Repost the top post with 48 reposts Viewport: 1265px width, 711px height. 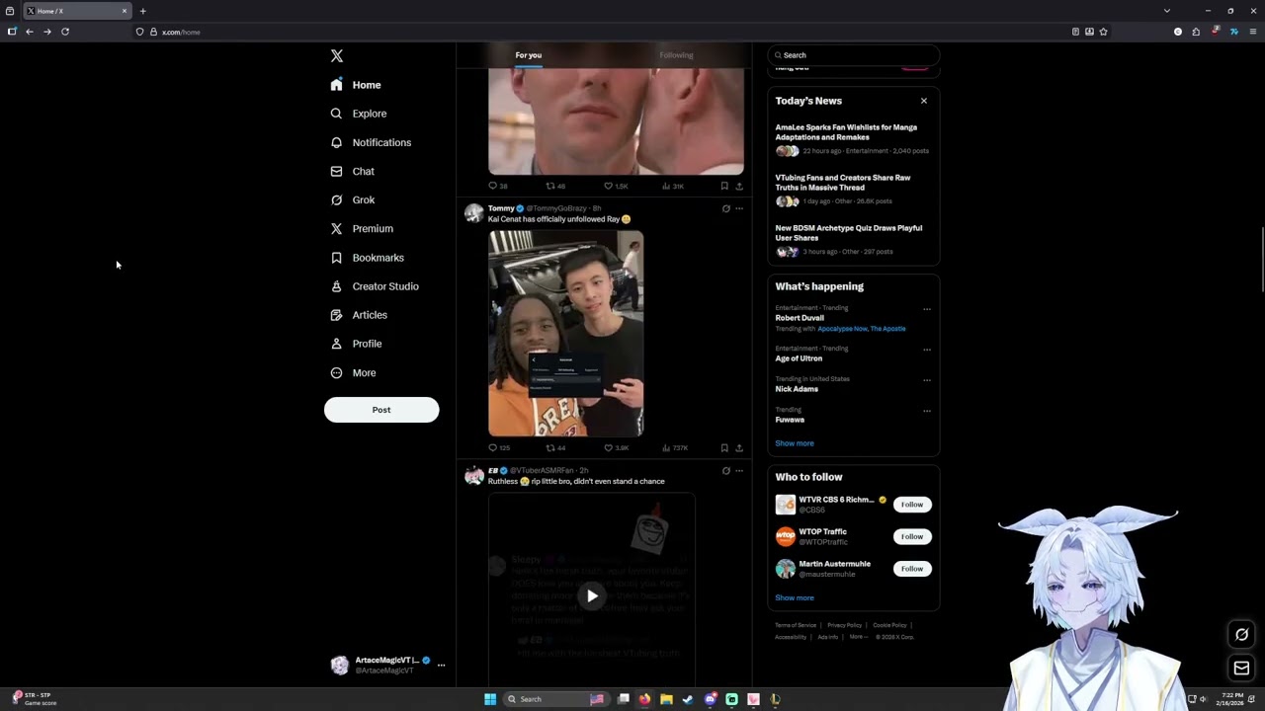555,186
